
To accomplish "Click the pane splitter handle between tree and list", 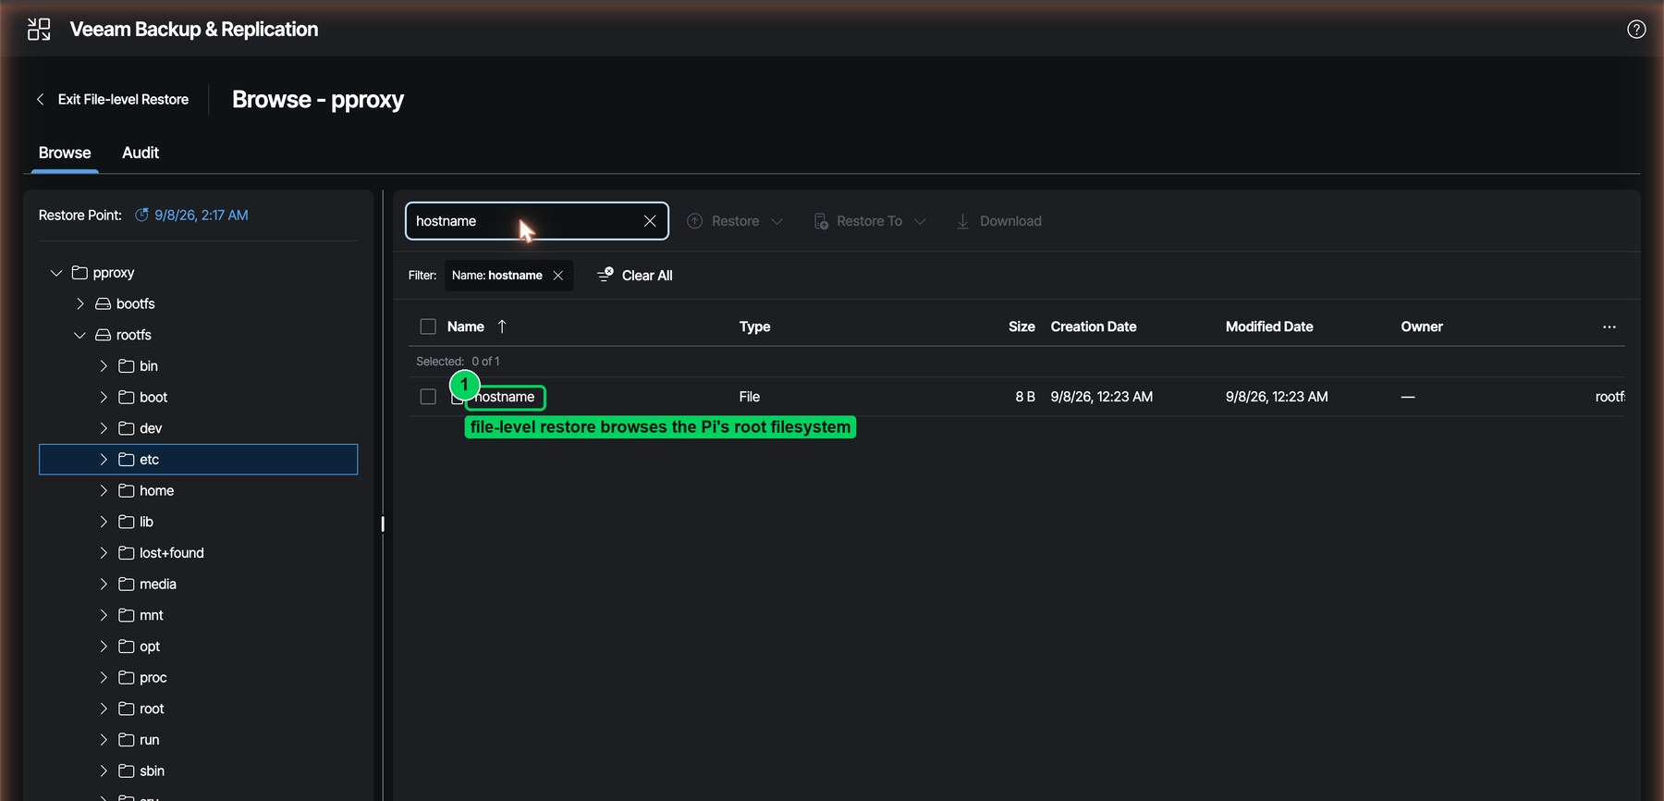I will [383, 524].
